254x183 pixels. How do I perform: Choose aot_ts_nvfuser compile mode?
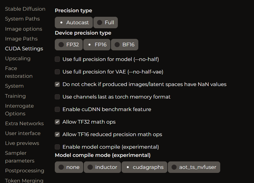(194, 167)
